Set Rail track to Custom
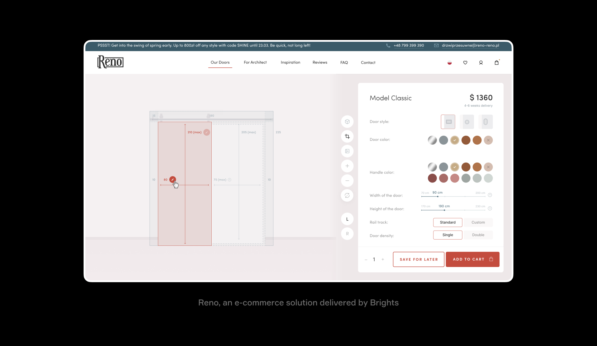 click(x=478, y=222)
